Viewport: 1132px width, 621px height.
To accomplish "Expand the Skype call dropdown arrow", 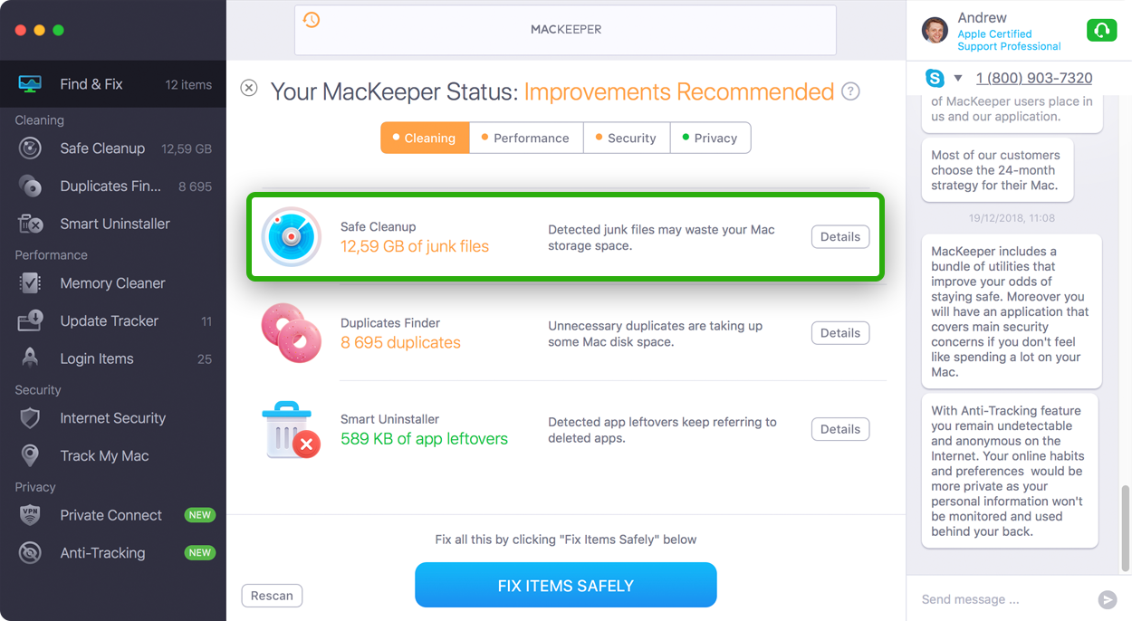I will [x=957, y=79].
